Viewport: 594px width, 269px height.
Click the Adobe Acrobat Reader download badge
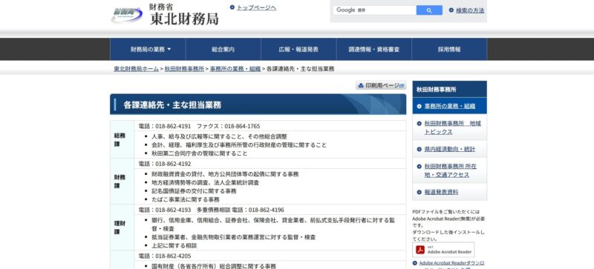click(443, 250)
